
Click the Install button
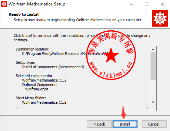pos(125,124)
